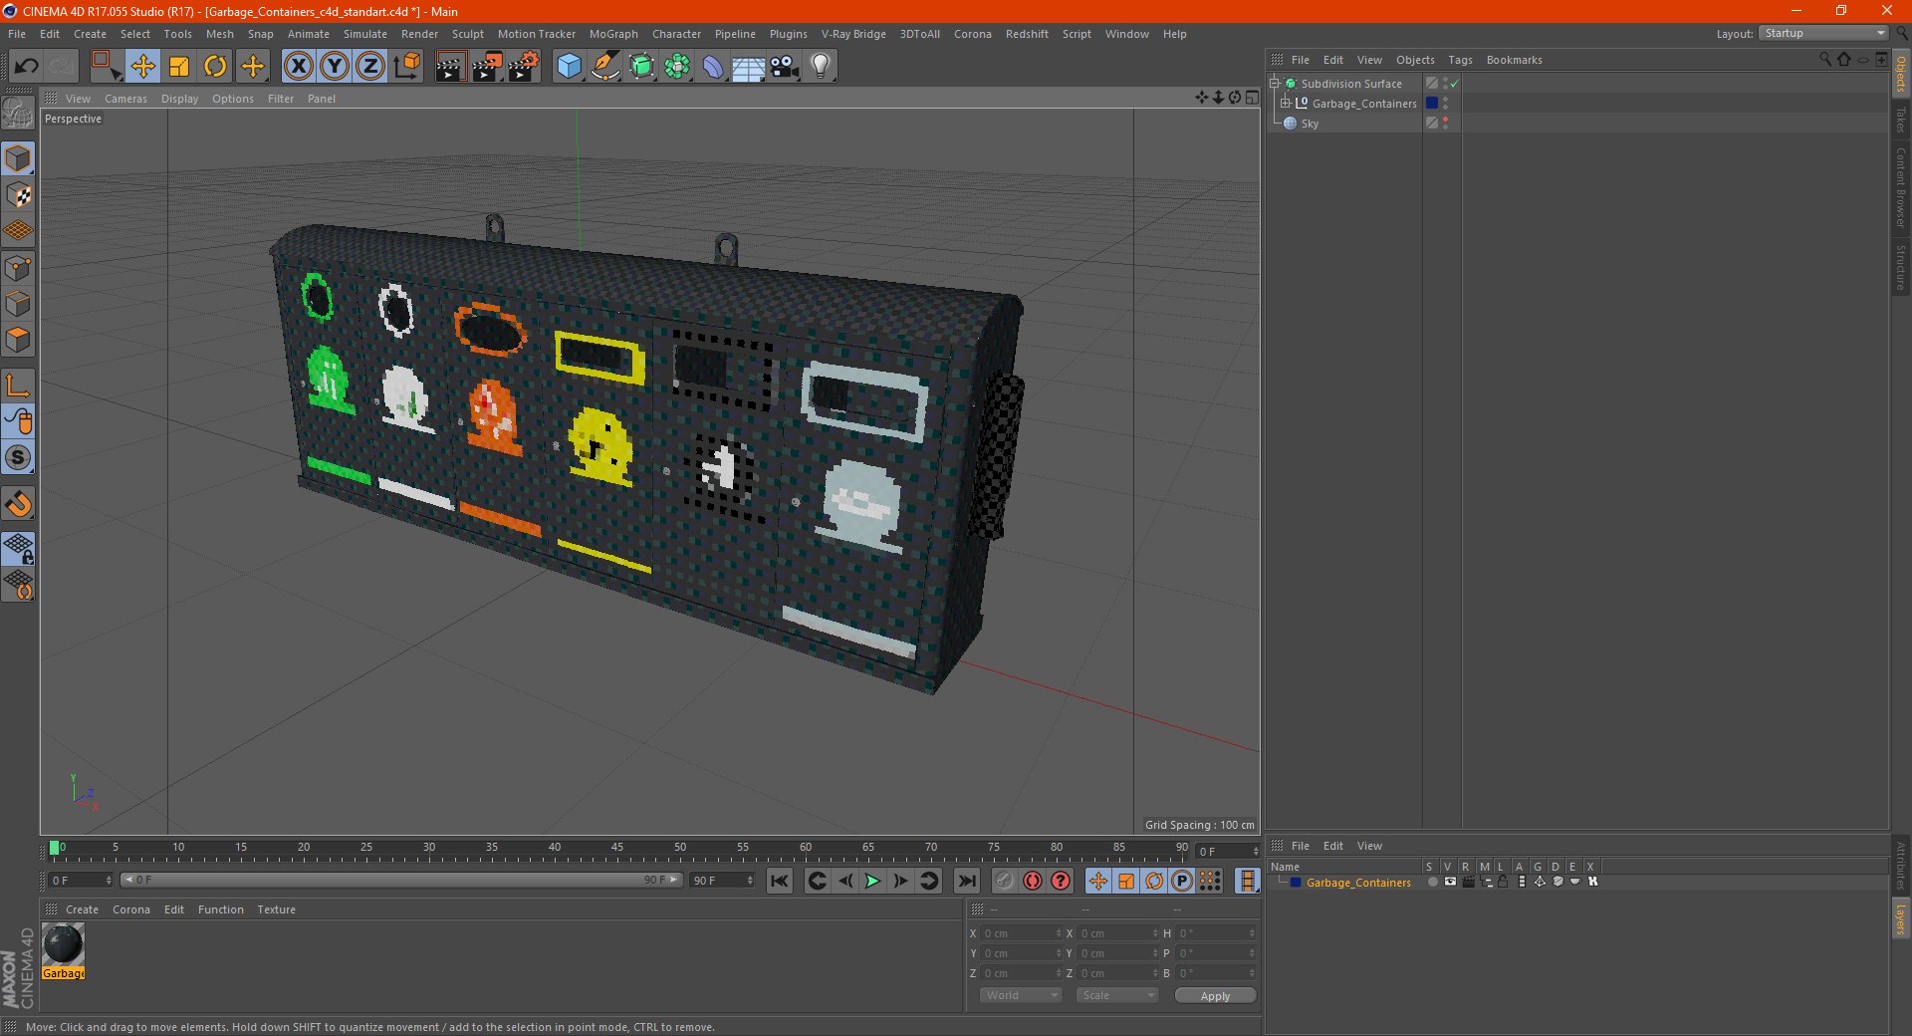Viewport: 1912px width, 1036px height.
Task: Open the Scale mode dropdown
Action: (x=1117, y=996)
